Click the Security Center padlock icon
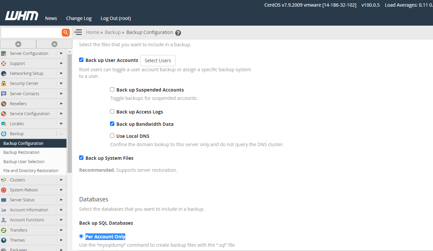The width and height of the screenshot is (433, 251). [x=4, y=84]
